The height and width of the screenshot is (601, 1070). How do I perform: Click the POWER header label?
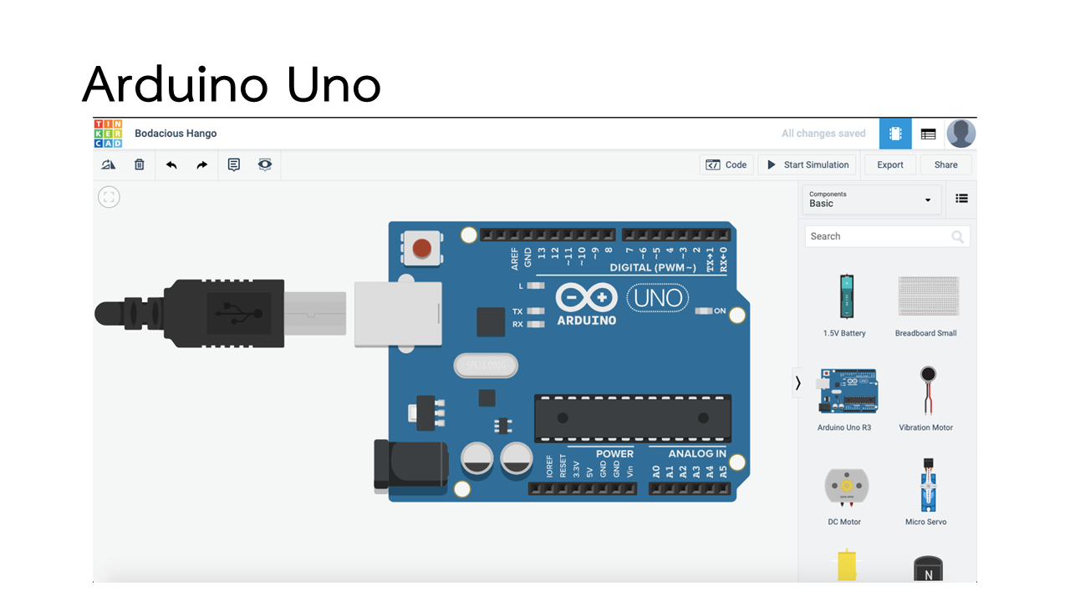pyautogui.click(x=614, y=454)
